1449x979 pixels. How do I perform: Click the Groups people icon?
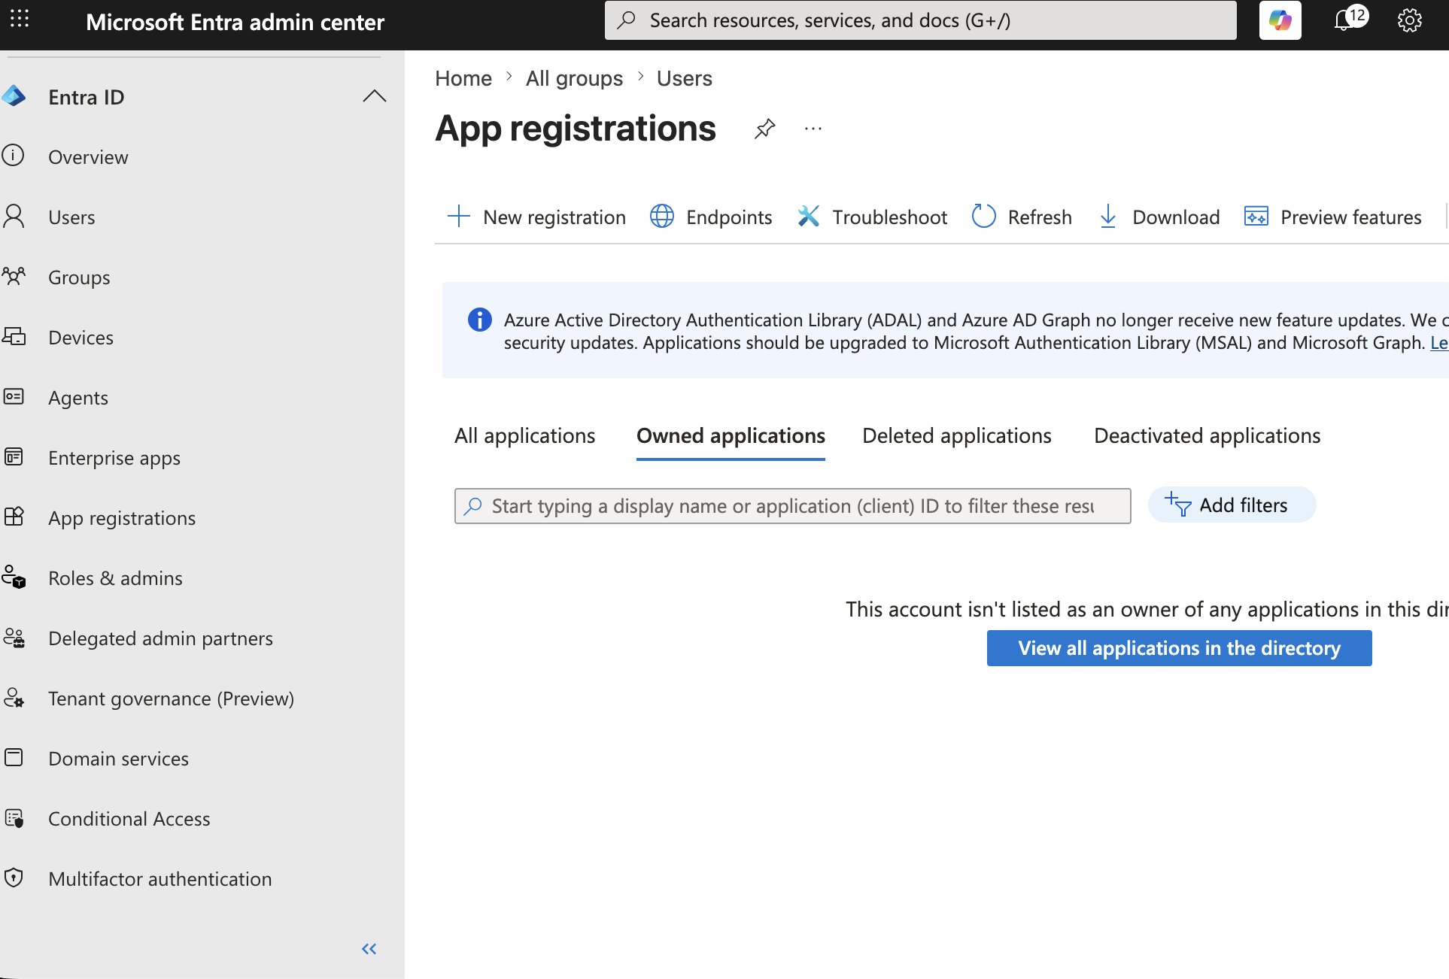pos(14,276)
